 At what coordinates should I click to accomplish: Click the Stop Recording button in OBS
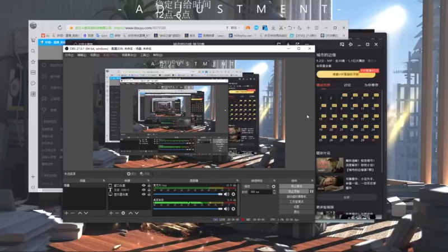tap(293, 192)
